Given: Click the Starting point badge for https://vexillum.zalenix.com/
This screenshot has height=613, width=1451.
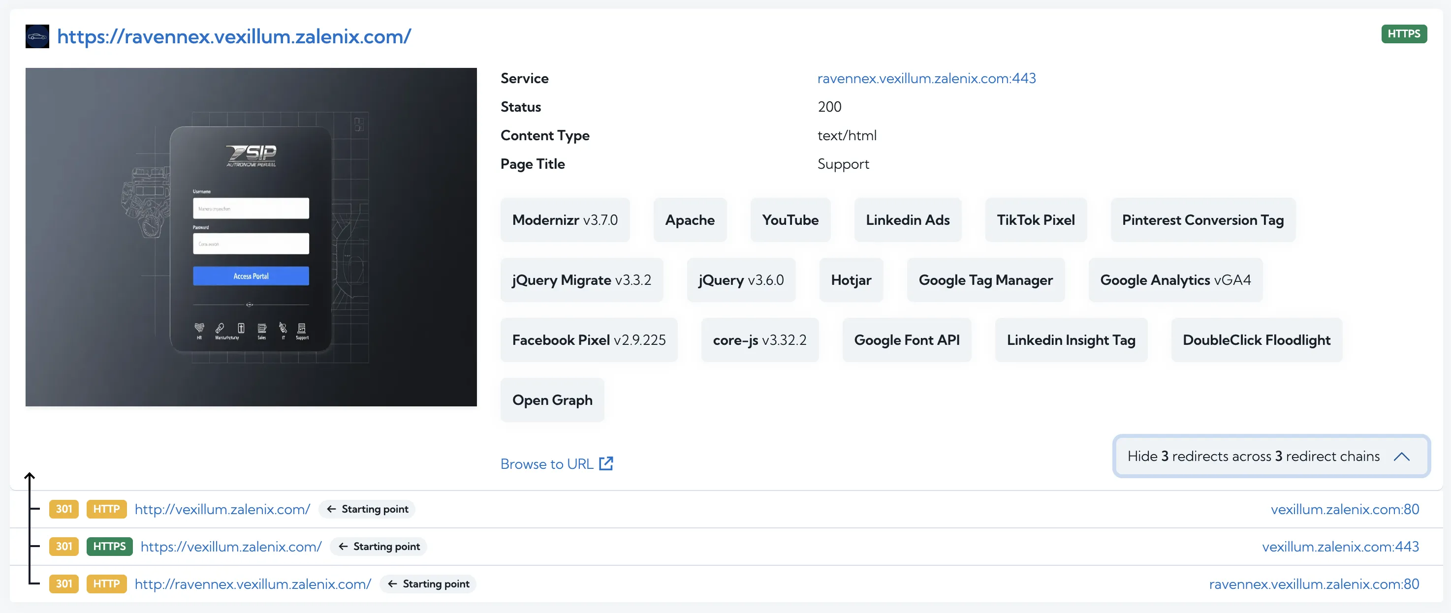Looking at the screenshot, I should 379,547.
